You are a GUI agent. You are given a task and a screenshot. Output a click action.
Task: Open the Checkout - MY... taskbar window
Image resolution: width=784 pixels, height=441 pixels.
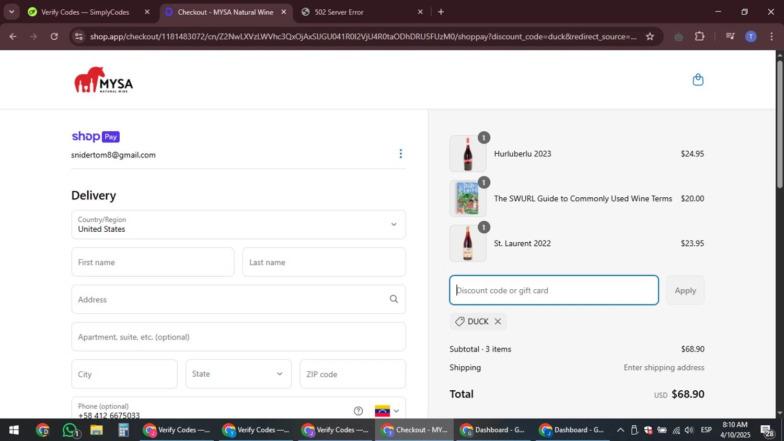point(414,430)
